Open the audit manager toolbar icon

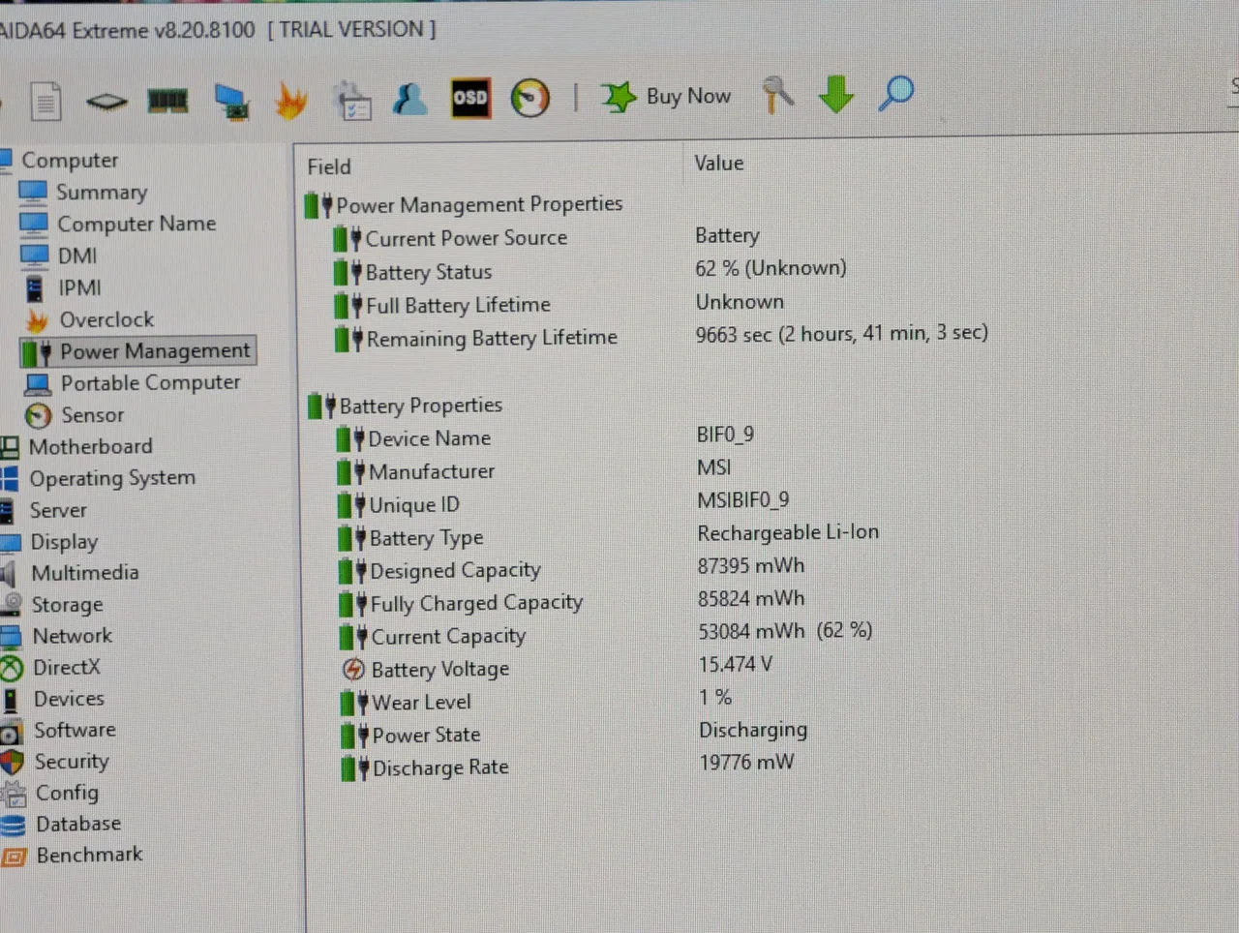[351, 101]
